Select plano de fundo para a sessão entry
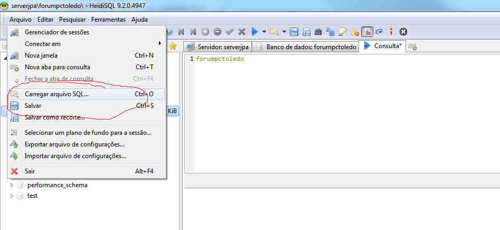The width and height of the screenshot is (500, 230). pos(86,133)
